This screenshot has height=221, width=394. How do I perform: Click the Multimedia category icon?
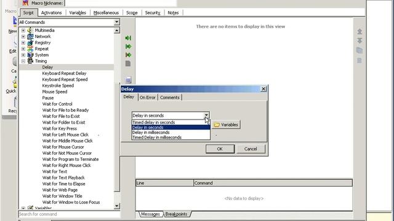[x=30, y=30]
